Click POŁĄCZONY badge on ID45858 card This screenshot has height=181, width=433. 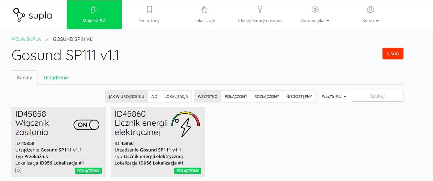click(x=88, y=171)
